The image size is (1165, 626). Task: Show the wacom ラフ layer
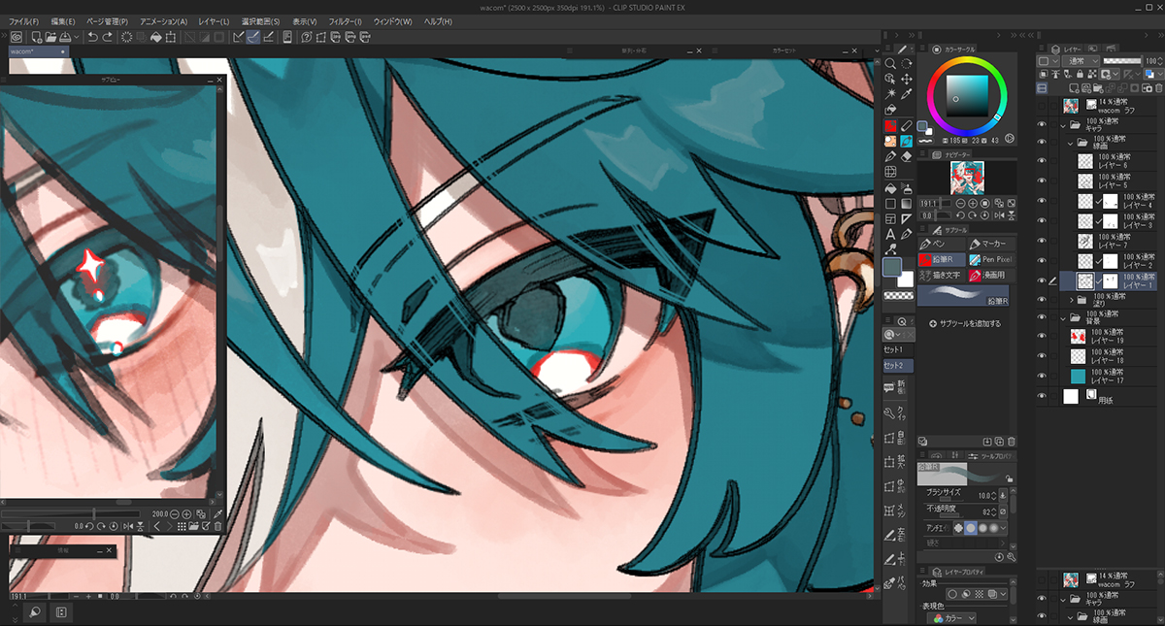[1042, 105]
